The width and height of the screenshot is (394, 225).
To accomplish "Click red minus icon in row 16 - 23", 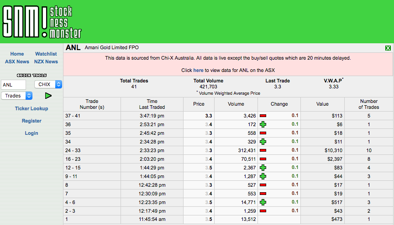I will [x=263, y=159].
